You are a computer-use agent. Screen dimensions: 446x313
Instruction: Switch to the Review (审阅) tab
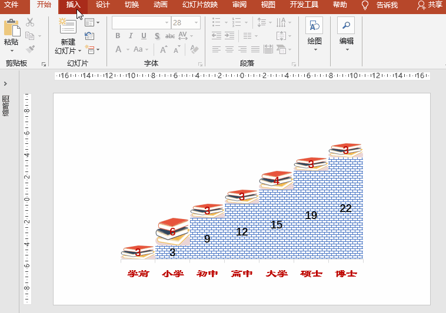pyautogui.click(x=239, y=5)
